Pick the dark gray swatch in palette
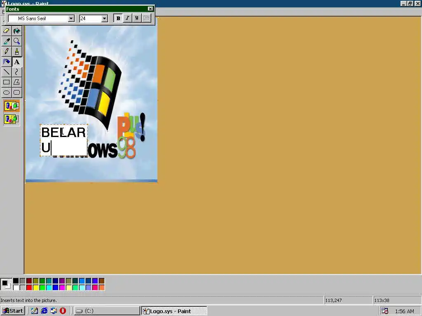This screenshot has width=422, height=316. coord(23,281)
